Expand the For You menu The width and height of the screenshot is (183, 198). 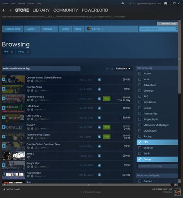(x=96, y=29)
